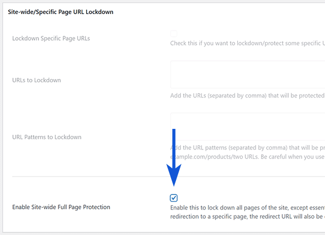Click the blue arrow's pointed head
The width and height of the screenshot is (325, 235).
click(174, 179)
